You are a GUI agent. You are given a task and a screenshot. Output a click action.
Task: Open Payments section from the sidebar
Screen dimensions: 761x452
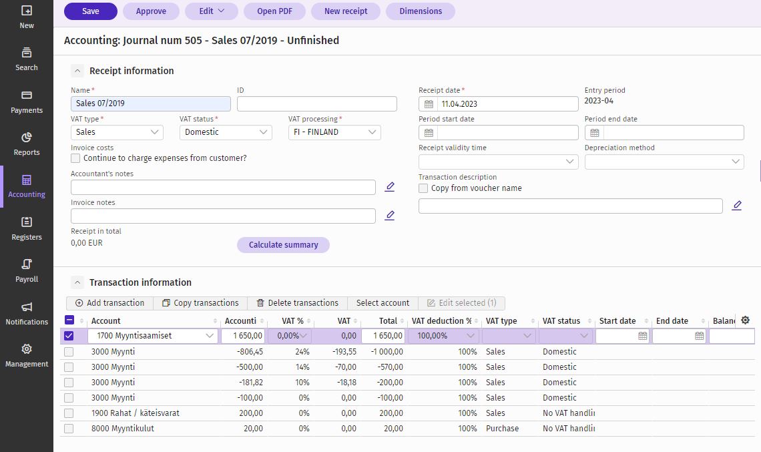pyautogui.click(x=26, y=100)
